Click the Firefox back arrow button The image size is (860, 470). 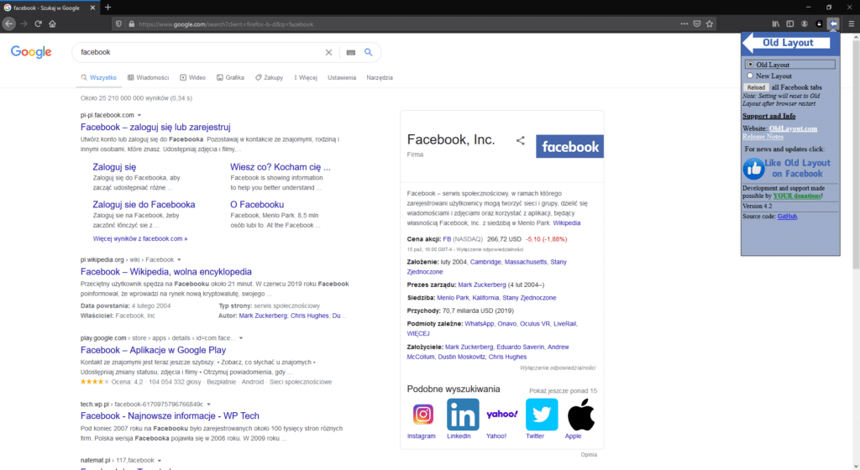(x=8, y=23)
